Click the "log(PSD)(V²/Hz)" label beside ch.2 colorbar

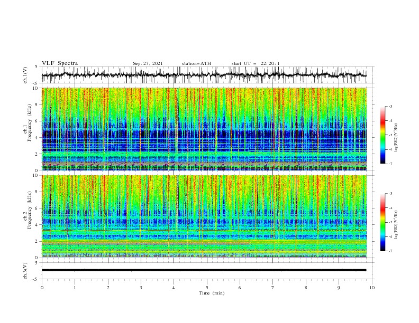tap(396, 225)
